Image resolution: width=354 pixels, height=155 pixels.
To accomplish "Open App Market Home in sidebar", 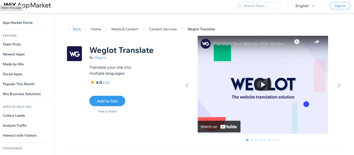I will [18, 22].
